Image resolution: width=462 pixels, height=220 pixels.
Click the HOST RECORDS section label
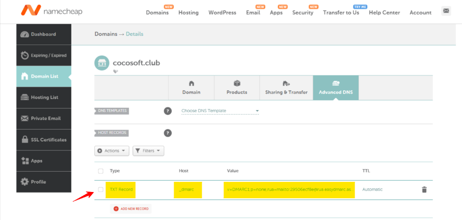click(x=112, y=133)
